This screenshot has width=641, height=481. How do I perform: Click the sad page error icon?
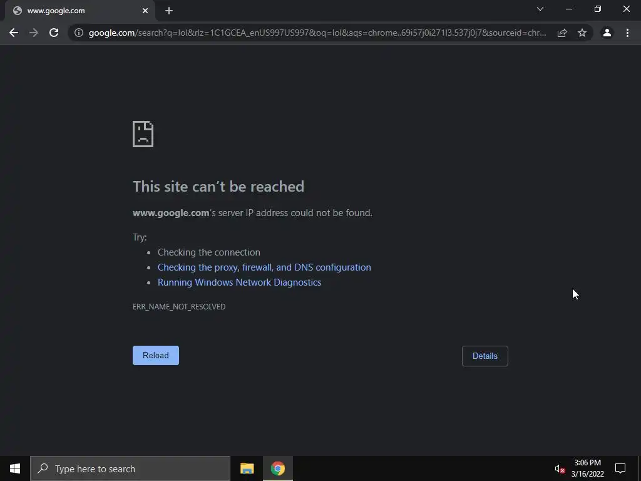[143, 134]
